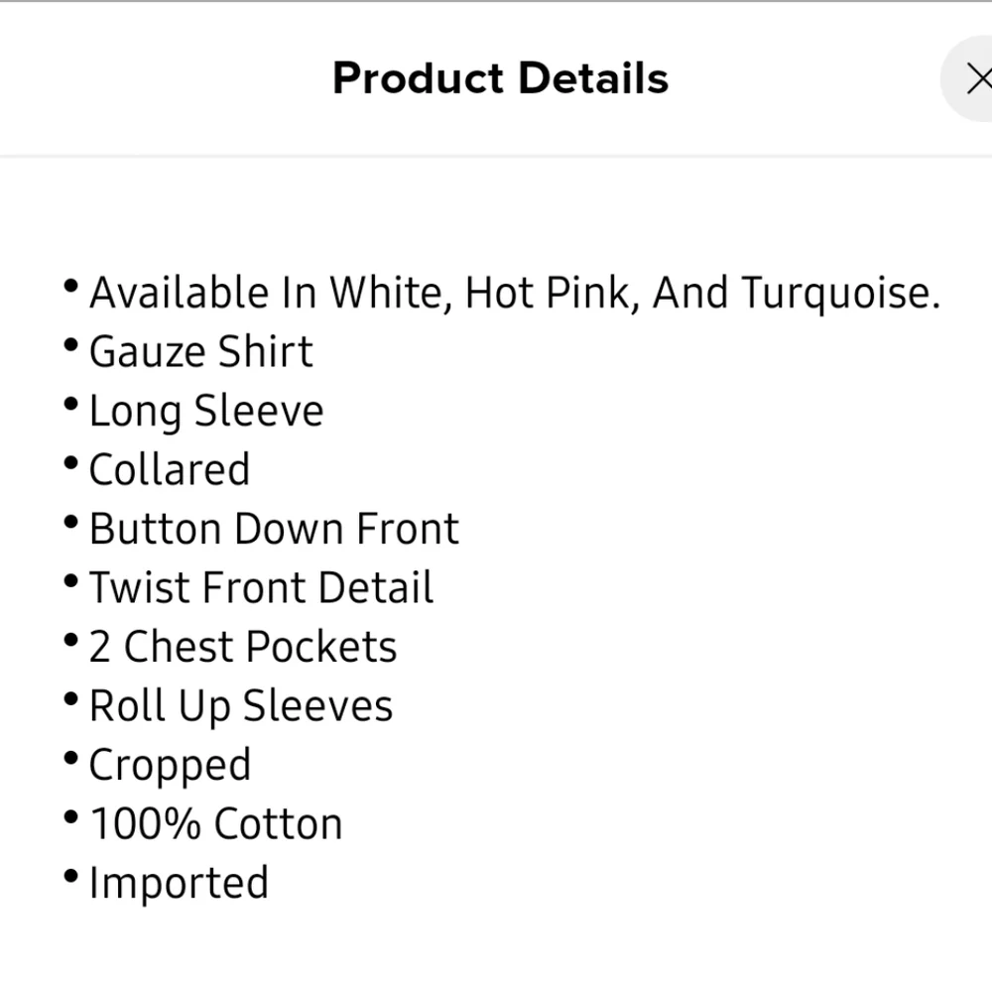Click the "Cropped" detail item
This screenshot has width=992, height=992.
pos(170,766)
